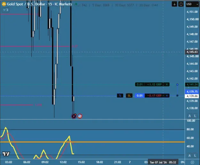The image size is (200, 165).
Task: Click the 4,139.66 current price label
Action: pyautogui.click(x=192, y=96)
